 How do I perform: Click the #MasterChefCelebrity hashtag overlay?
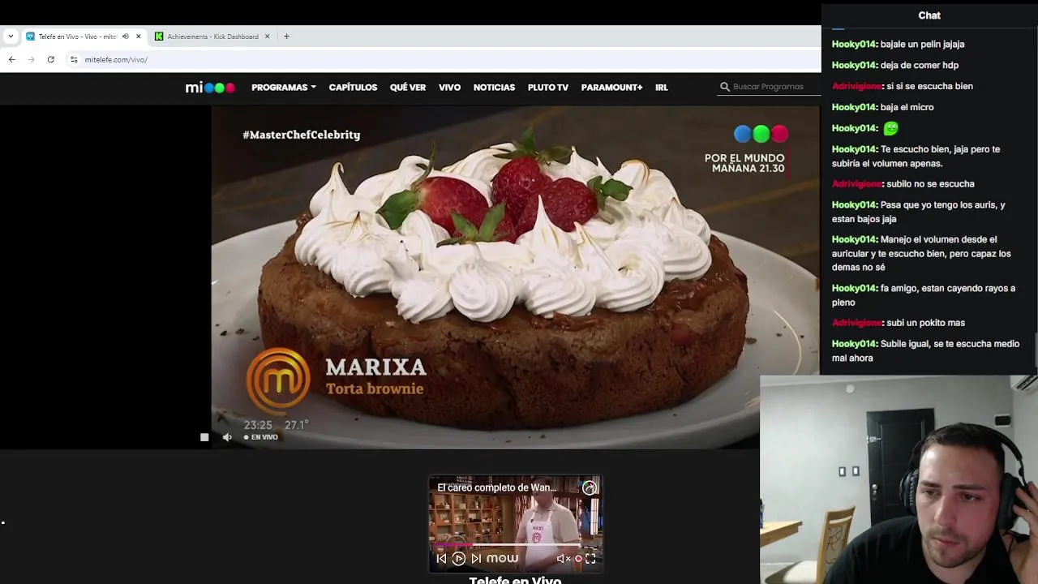(302, 135)
